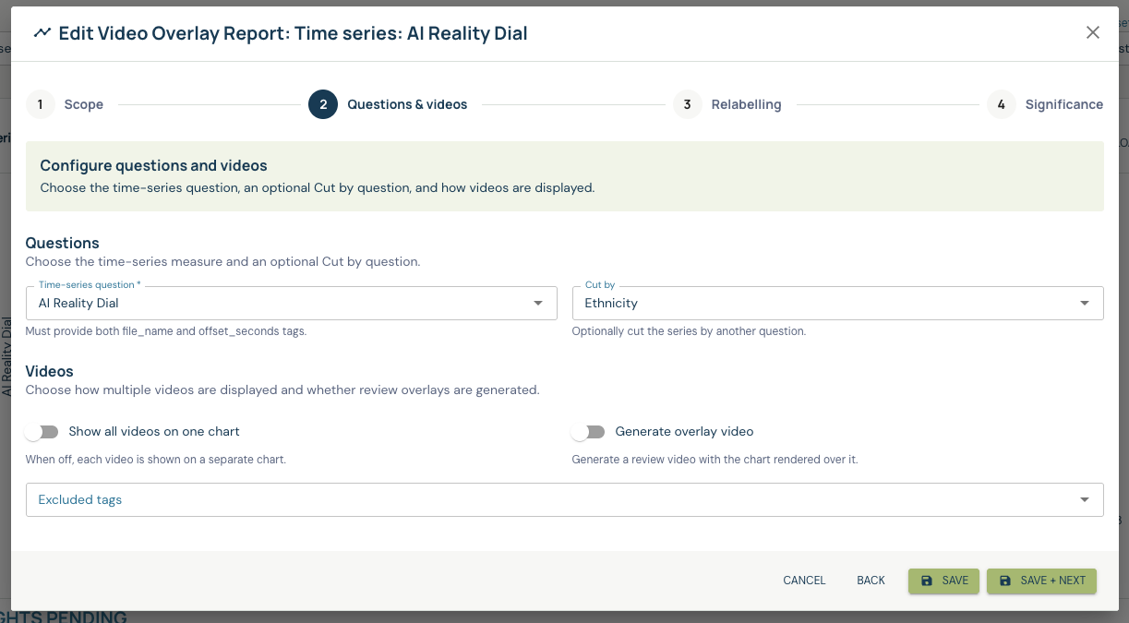The width and height of the screenshot is (1129, 623).
Task: Click the step number 3 circle
Action: click(687, 104)
